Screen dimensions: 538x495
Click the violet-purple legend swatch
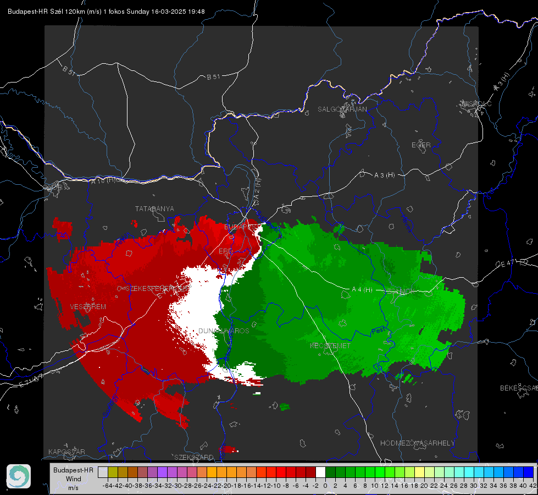162,472
